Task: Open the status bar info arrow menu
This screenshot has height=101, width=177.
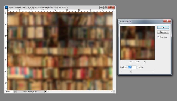Action: point(45,92)
